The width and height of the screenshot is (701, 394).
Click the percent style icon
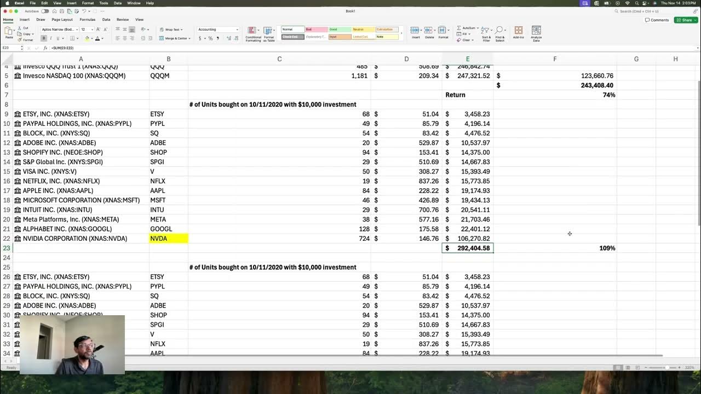(x=211, y=38)
